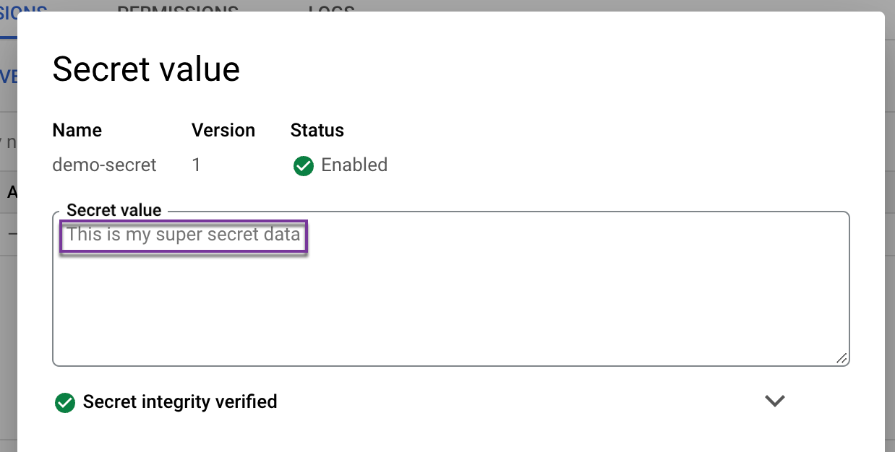
Task: Switch to the Logs tab
Action: coord(331,7)
